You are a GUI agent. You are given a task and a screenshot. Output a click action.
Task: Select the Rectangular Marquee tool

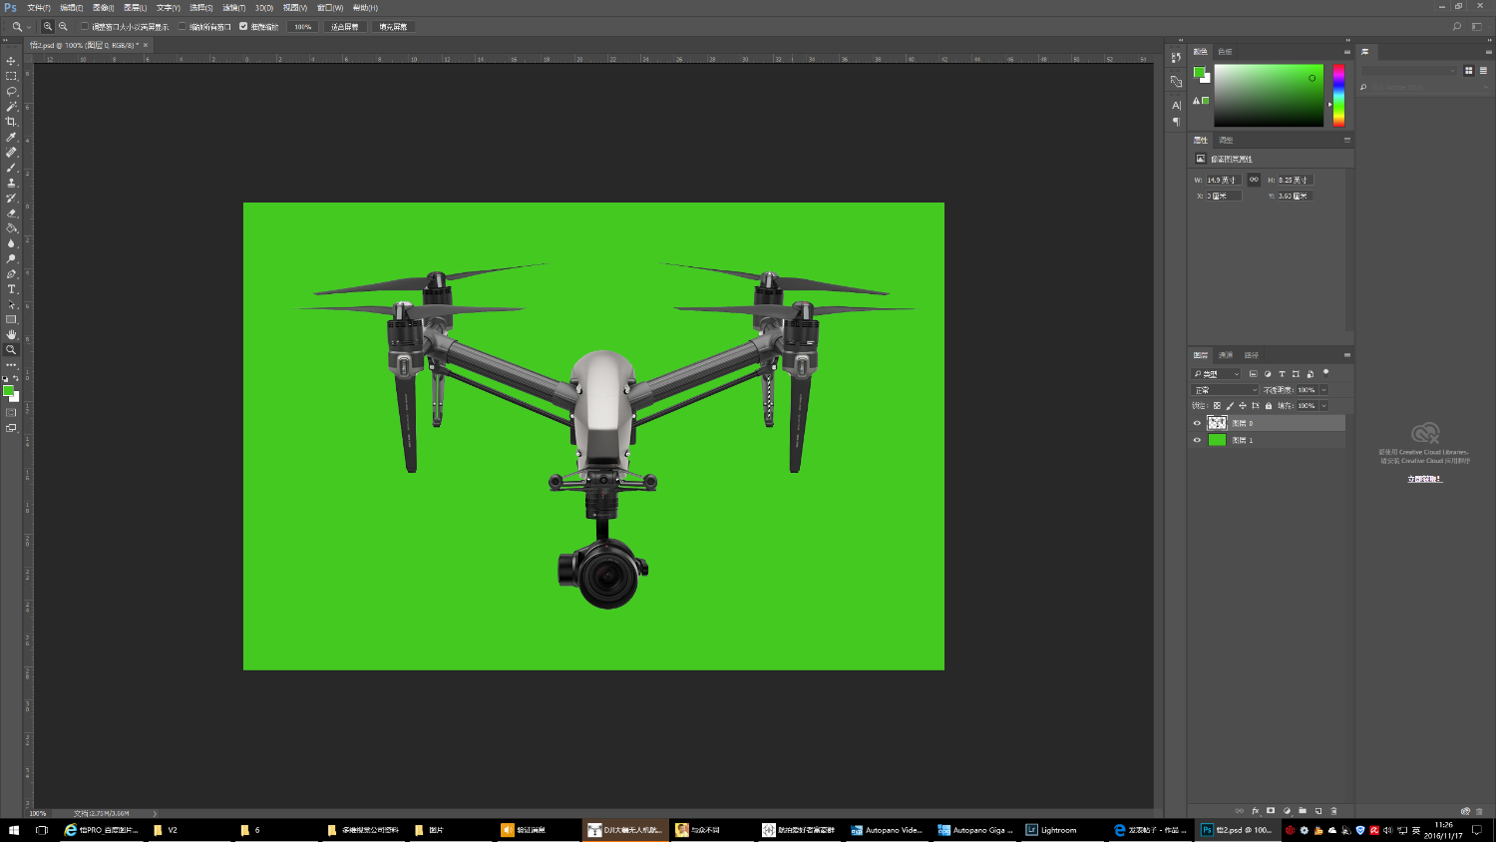[11, 76]
